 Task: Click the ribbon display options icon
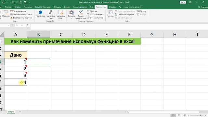[x=190, y=2]
